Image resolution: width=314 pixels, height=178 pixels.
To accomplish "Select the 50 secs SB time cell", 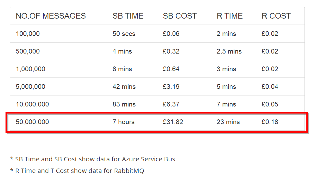I will 124,34.
